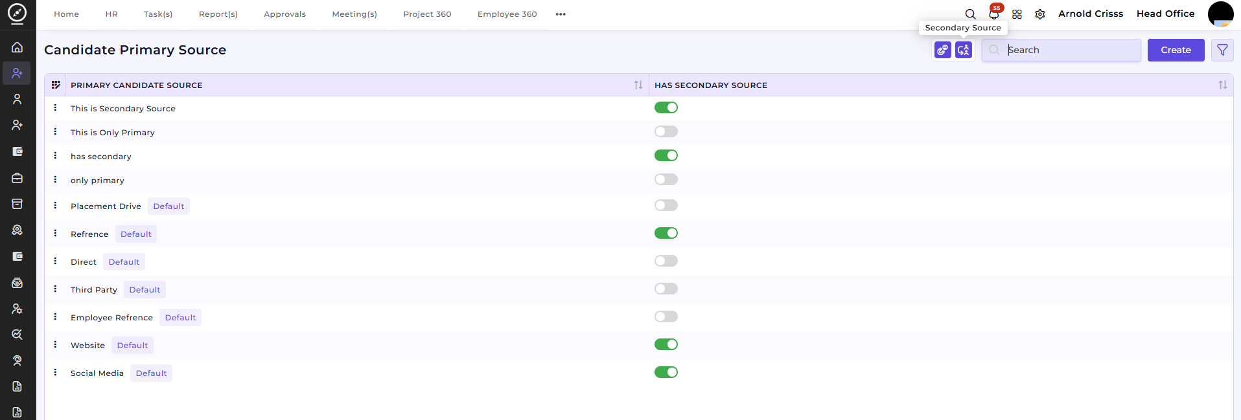This screenshot has height=420, width=1241.
Task: Turn on Third Party secondary source toggle
Action: (x=666, y=289)
